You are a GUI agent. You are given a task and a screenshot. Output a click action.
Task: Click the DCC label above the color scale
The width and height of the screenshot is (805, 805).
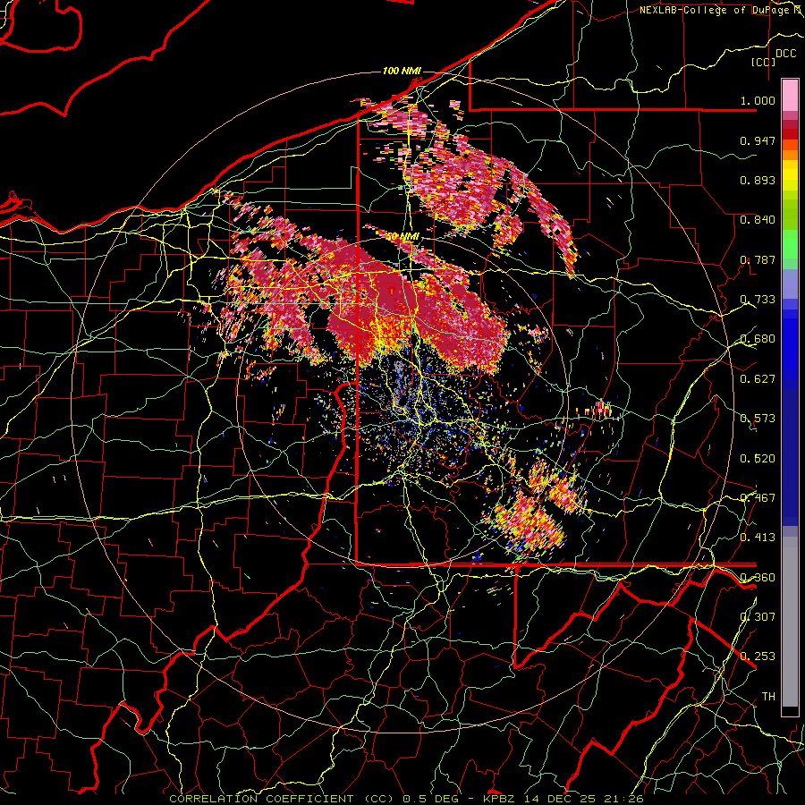coord(786,54)
